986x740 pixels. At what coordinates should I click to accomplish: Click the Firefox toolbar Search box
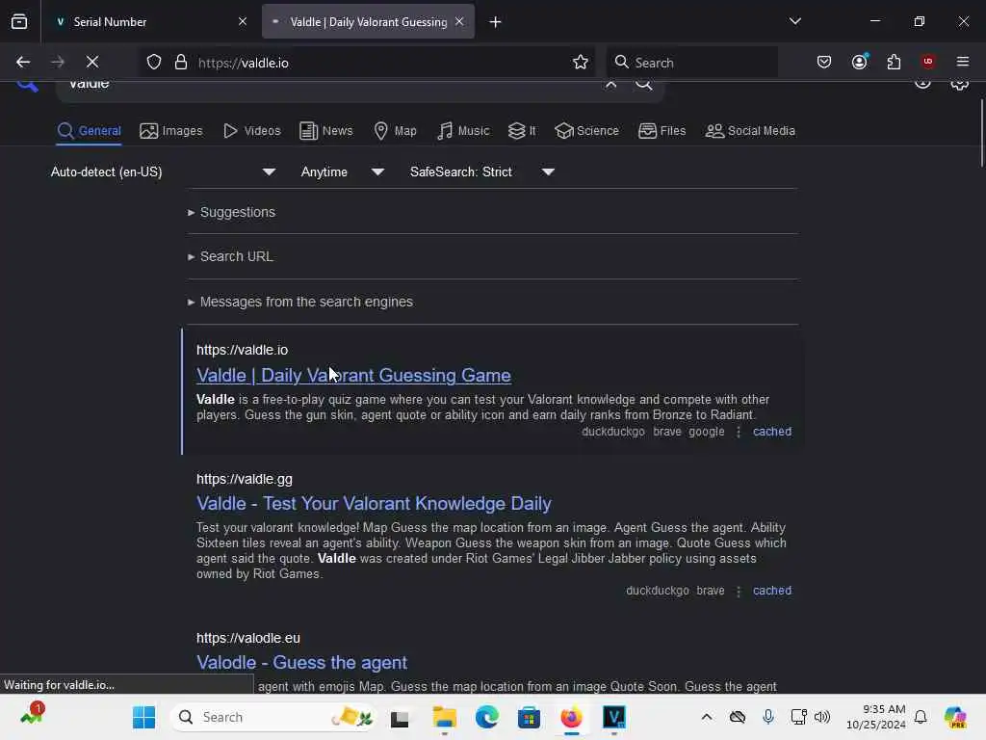(691, 63)
